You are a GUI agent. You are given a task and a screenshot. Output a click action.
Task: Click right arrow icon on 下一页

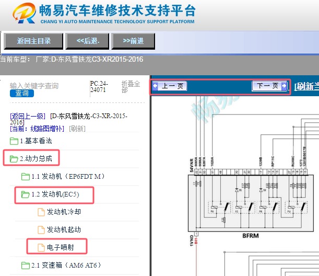(x=284, y=86)
